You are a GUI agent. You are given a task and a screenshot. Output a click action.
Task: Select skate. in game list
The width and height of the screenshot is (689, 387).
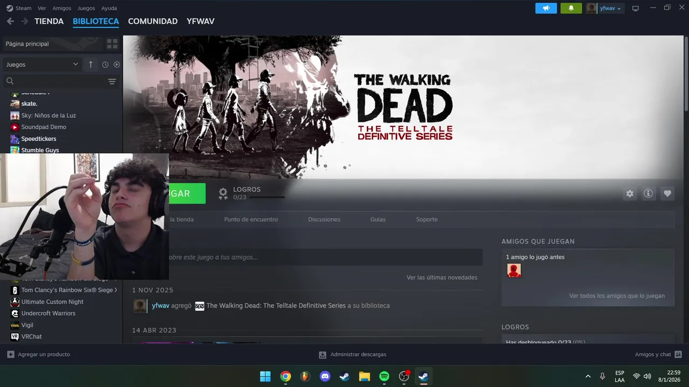[29, 104]
